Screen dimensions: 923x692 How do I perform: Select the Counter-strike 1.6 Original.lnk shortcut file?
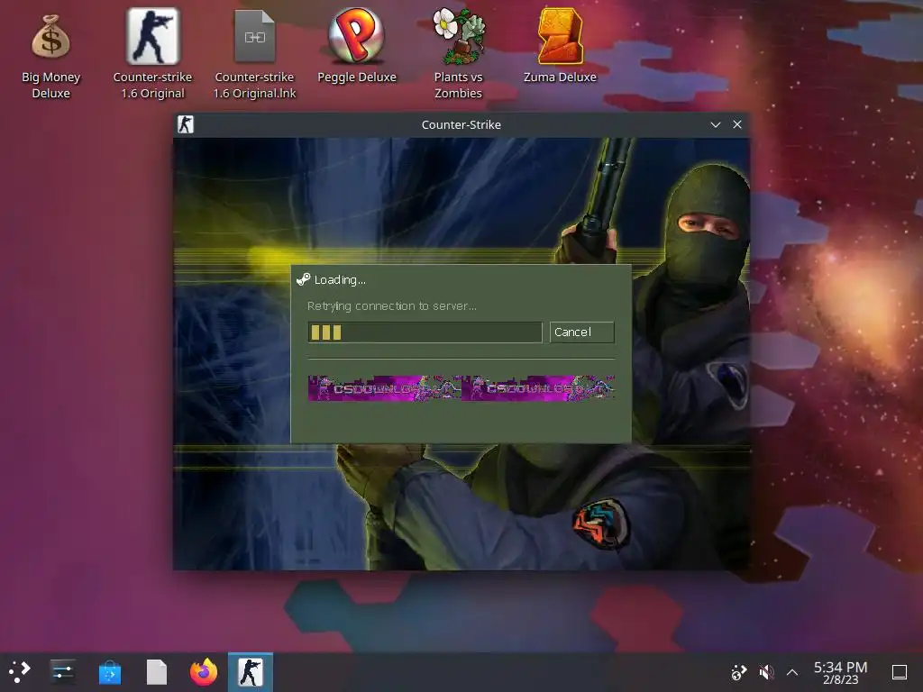tap(254, 54)
